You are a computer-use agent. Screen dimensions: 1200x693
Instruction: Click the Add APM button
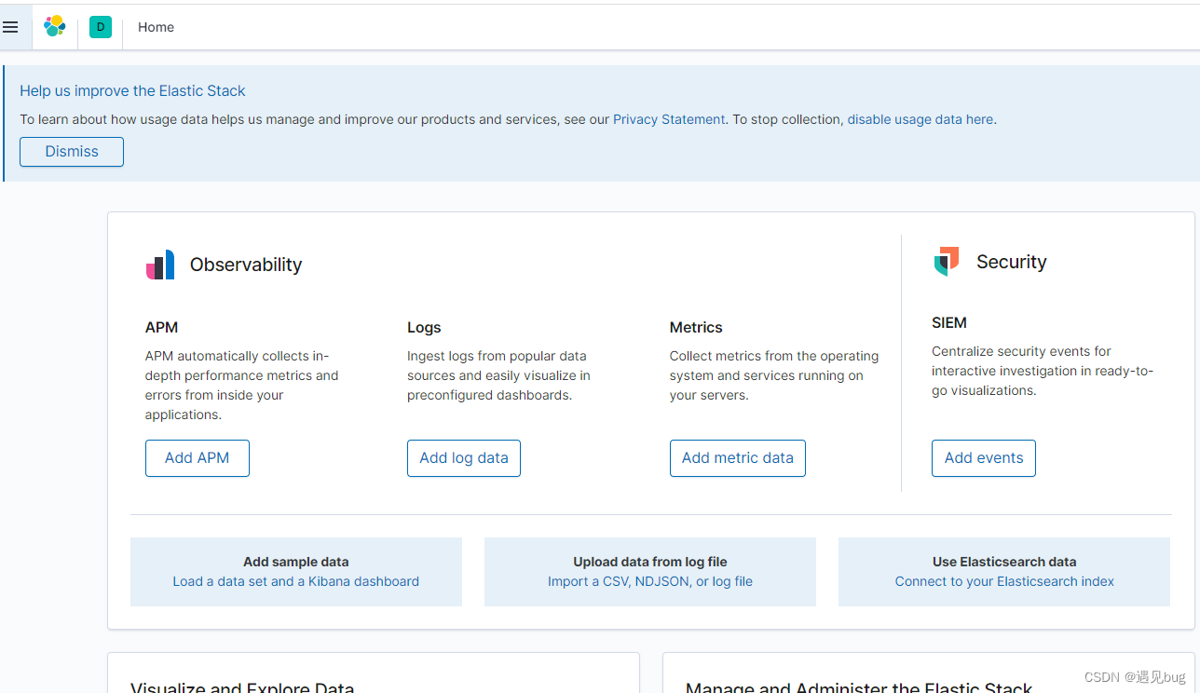click(197, 457)
